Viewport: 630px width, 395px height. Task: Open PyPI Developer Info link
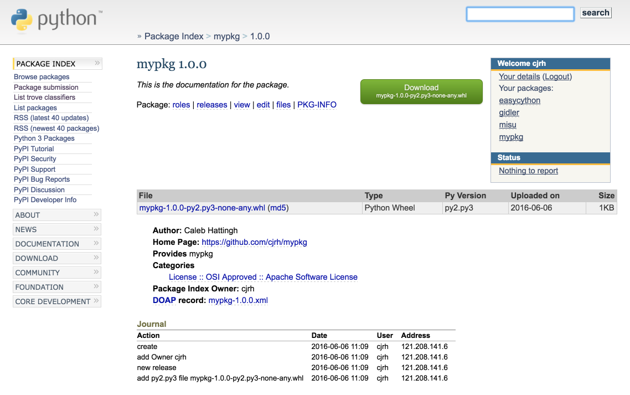[45, 200]
